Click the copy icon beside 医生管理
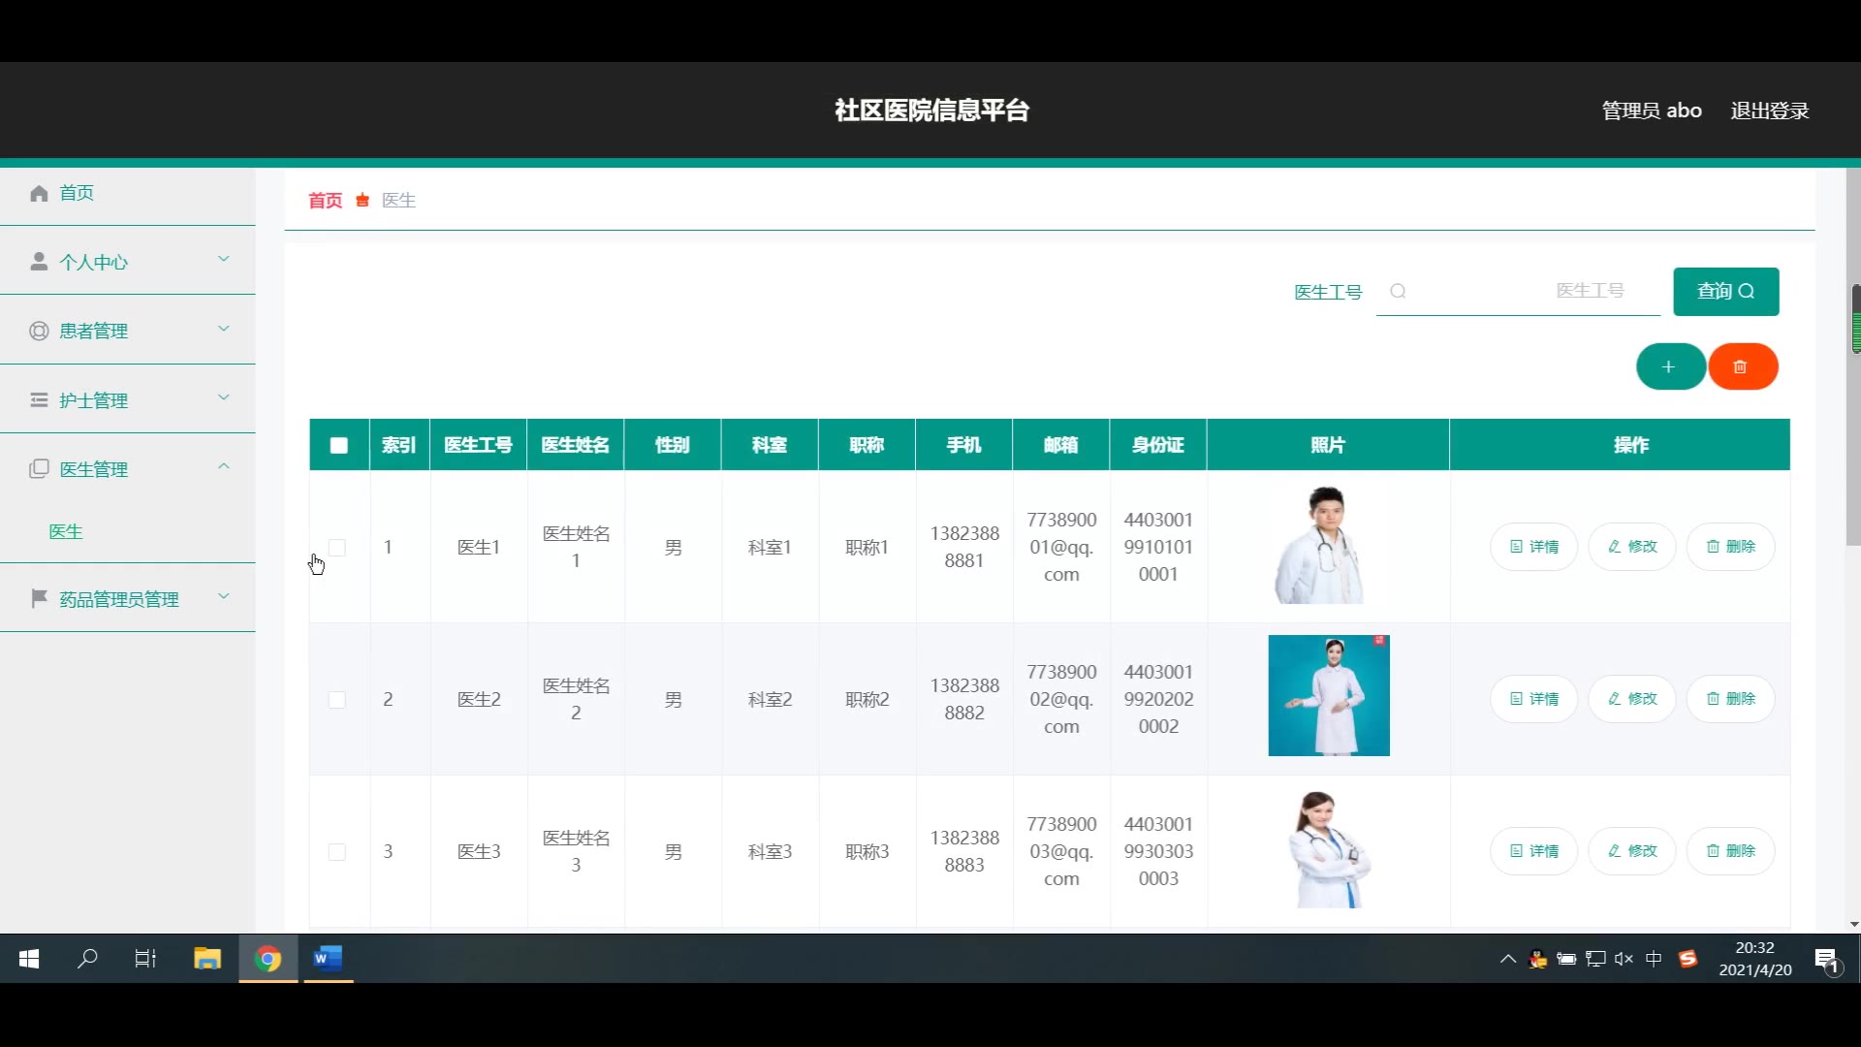Image resolution: width=1861 pixels, height=1047 pixels. [x=39, y=469]
